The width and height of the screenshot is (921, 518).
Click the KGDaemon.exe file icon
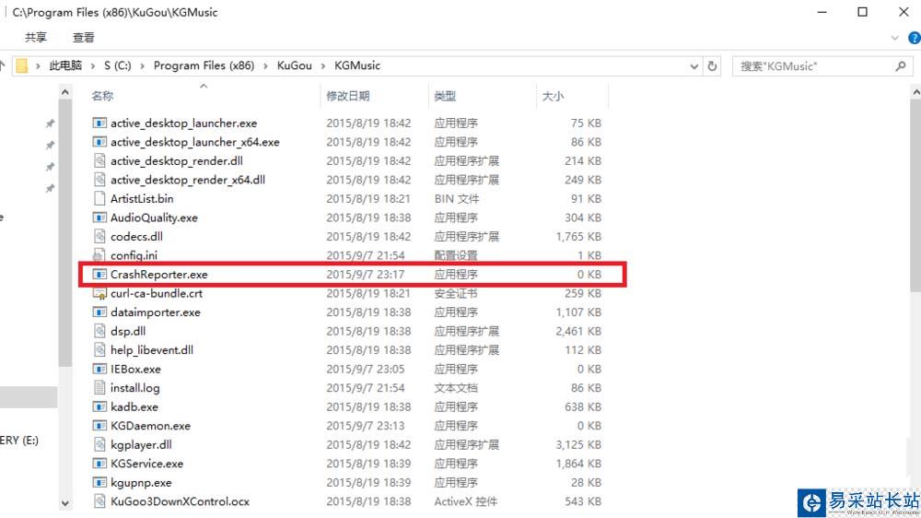99,426
